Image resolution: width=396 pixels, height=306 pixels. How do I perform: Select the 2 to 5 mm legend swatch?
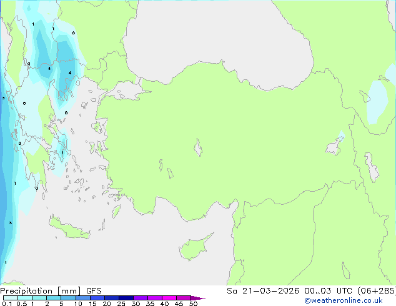coord(54,298)
